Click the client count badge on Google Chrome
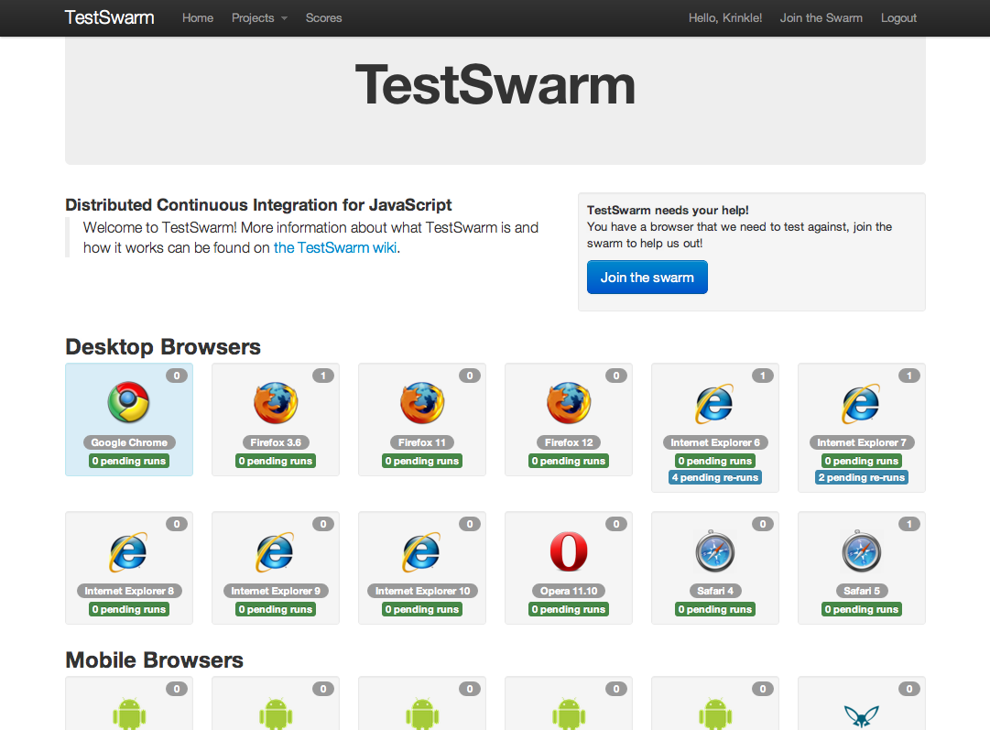The height and width of the screenshot is (730, 990). pos(176,376)
